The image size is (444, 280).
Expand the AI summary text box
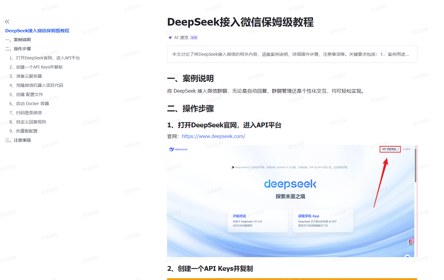[x=292, y=54]
